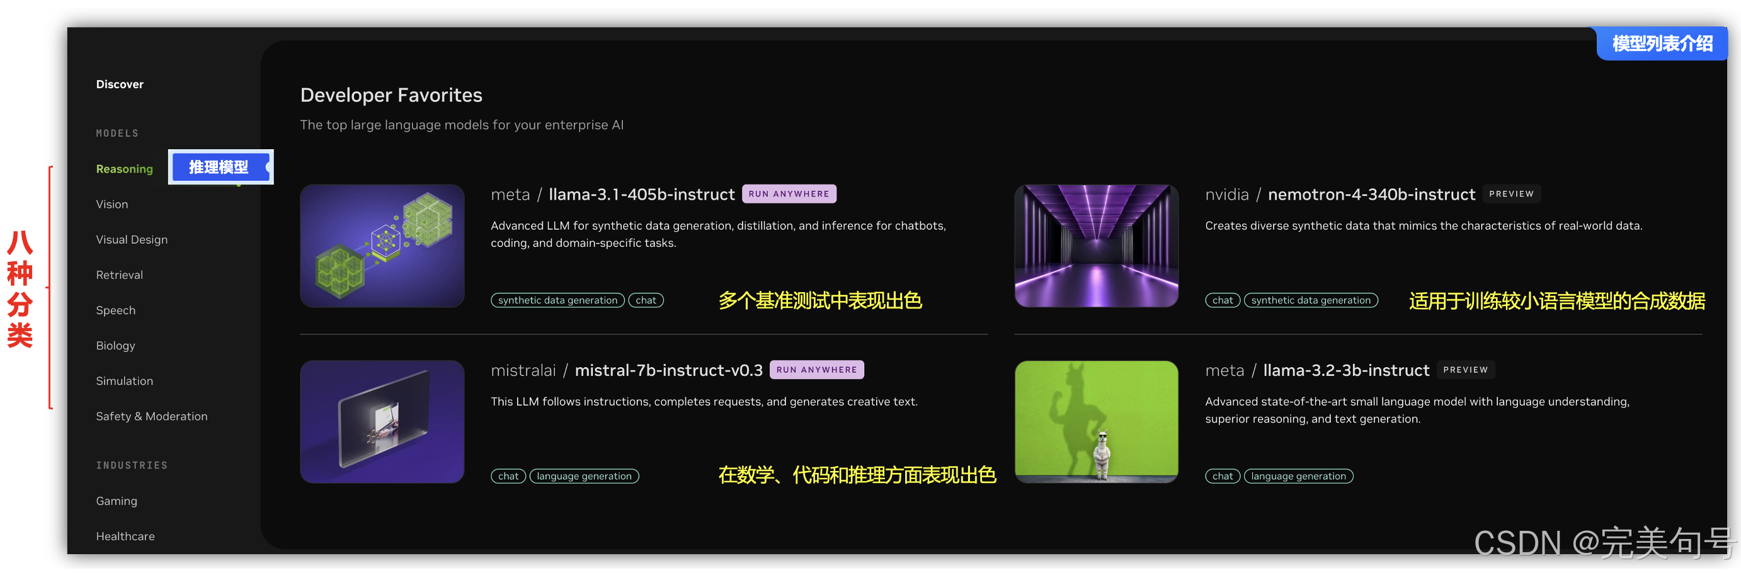
Task: Click the 'Creates diverse synthetic data' description
Action: click(x=1424, y=225)
